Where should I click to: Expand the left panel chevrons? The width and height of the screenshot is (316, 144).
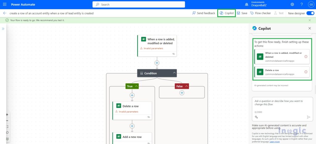[3, 29]
